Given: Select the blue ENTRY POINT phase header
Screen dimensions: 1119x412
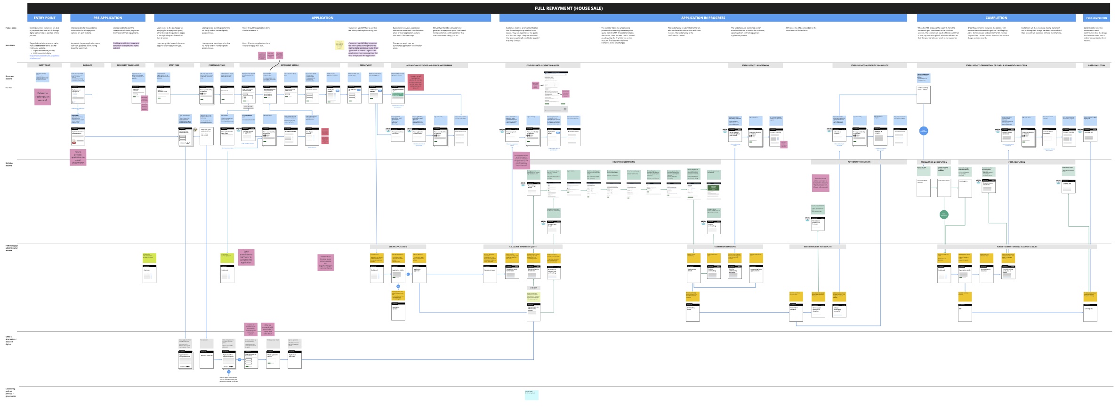Looking at the screenshot, I should pyautogui.click(x=45, y=18).
